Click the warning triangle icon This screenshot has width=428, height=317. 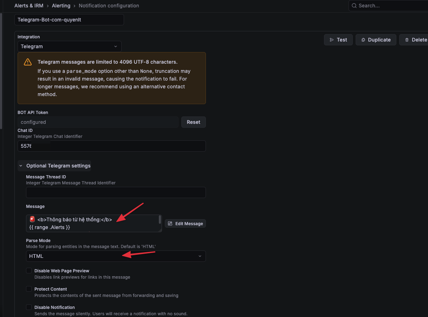28,62
